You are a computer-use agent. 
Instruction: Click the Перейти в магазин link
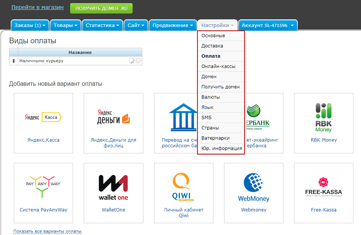click(38, 7)
